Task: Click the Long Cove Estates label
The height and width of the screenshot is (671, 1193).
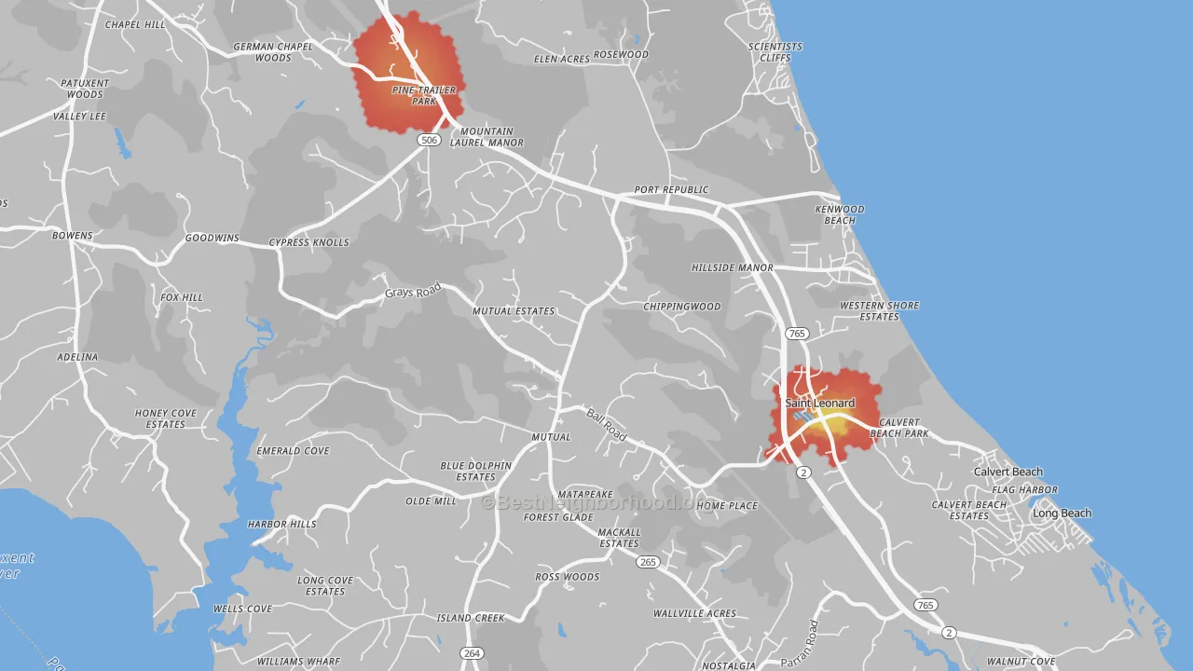Action: click(325, 586)
